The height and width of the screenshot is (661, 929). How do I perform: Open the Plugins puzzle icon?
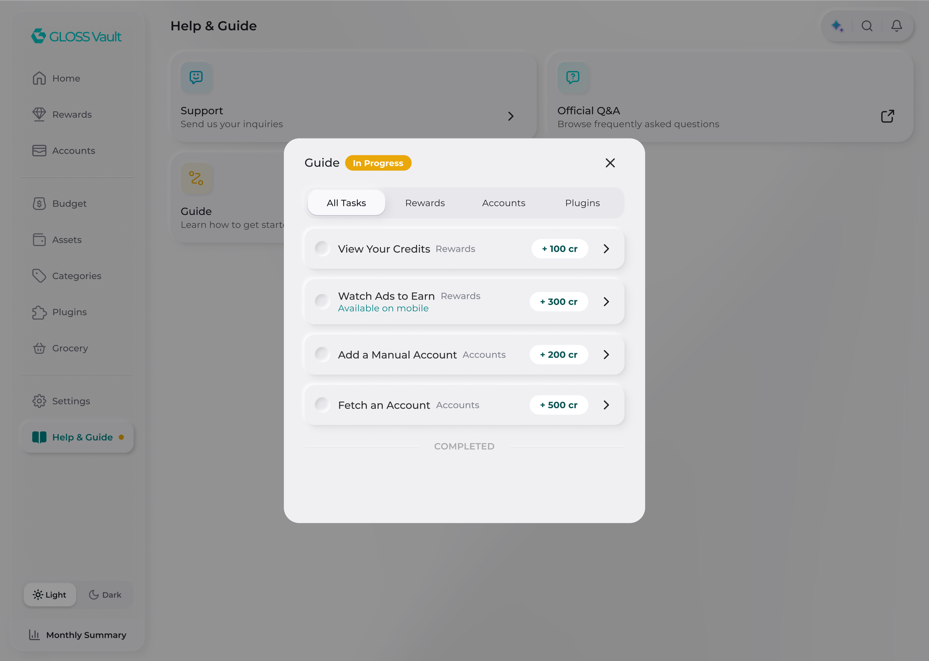pos(39,312)
